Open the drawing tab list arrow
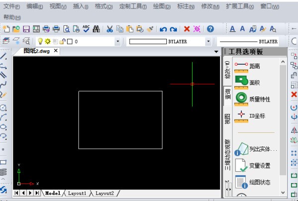 217,51
